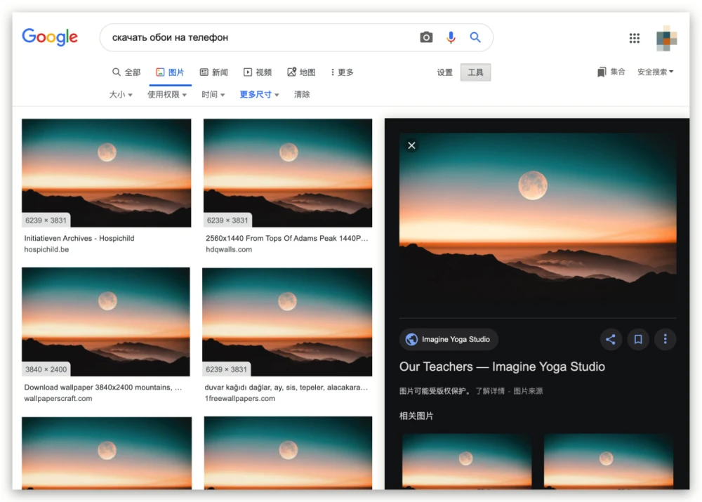This screenshot has width=702, height=502.
Task: Click the 图片来源 image source link
Action: click(x=528, y=391)
